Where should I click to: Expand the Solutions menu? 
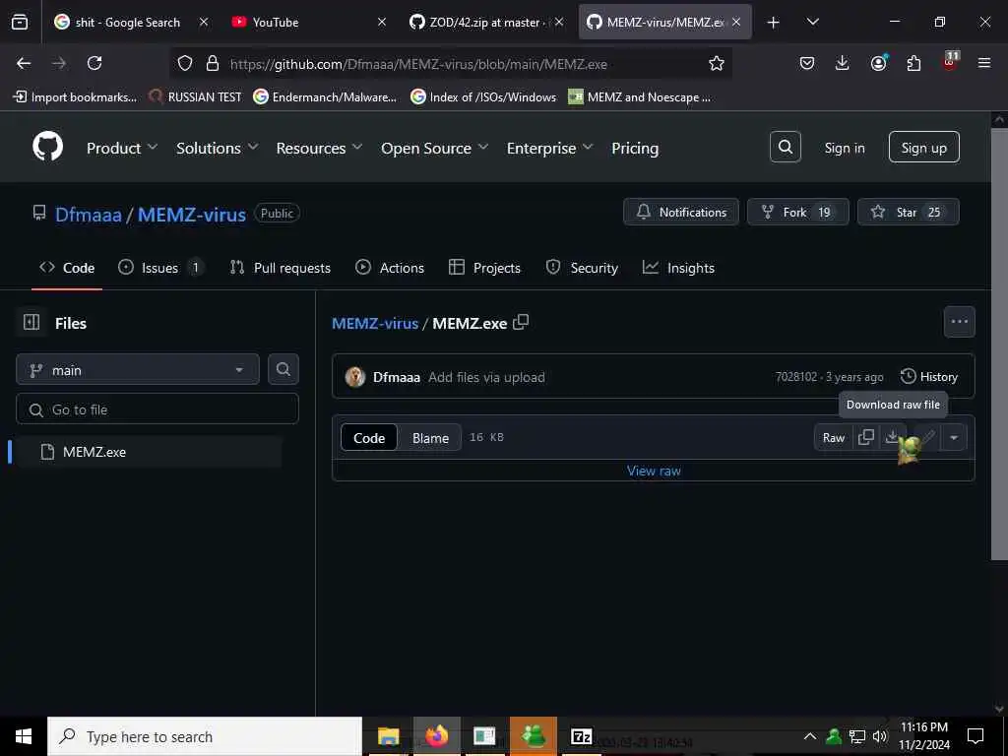tap(218, 148)
